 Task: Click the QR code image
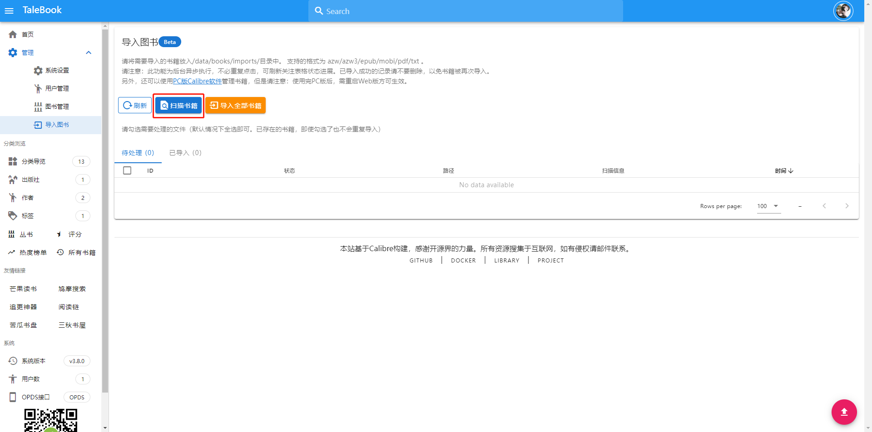point(51,420)
